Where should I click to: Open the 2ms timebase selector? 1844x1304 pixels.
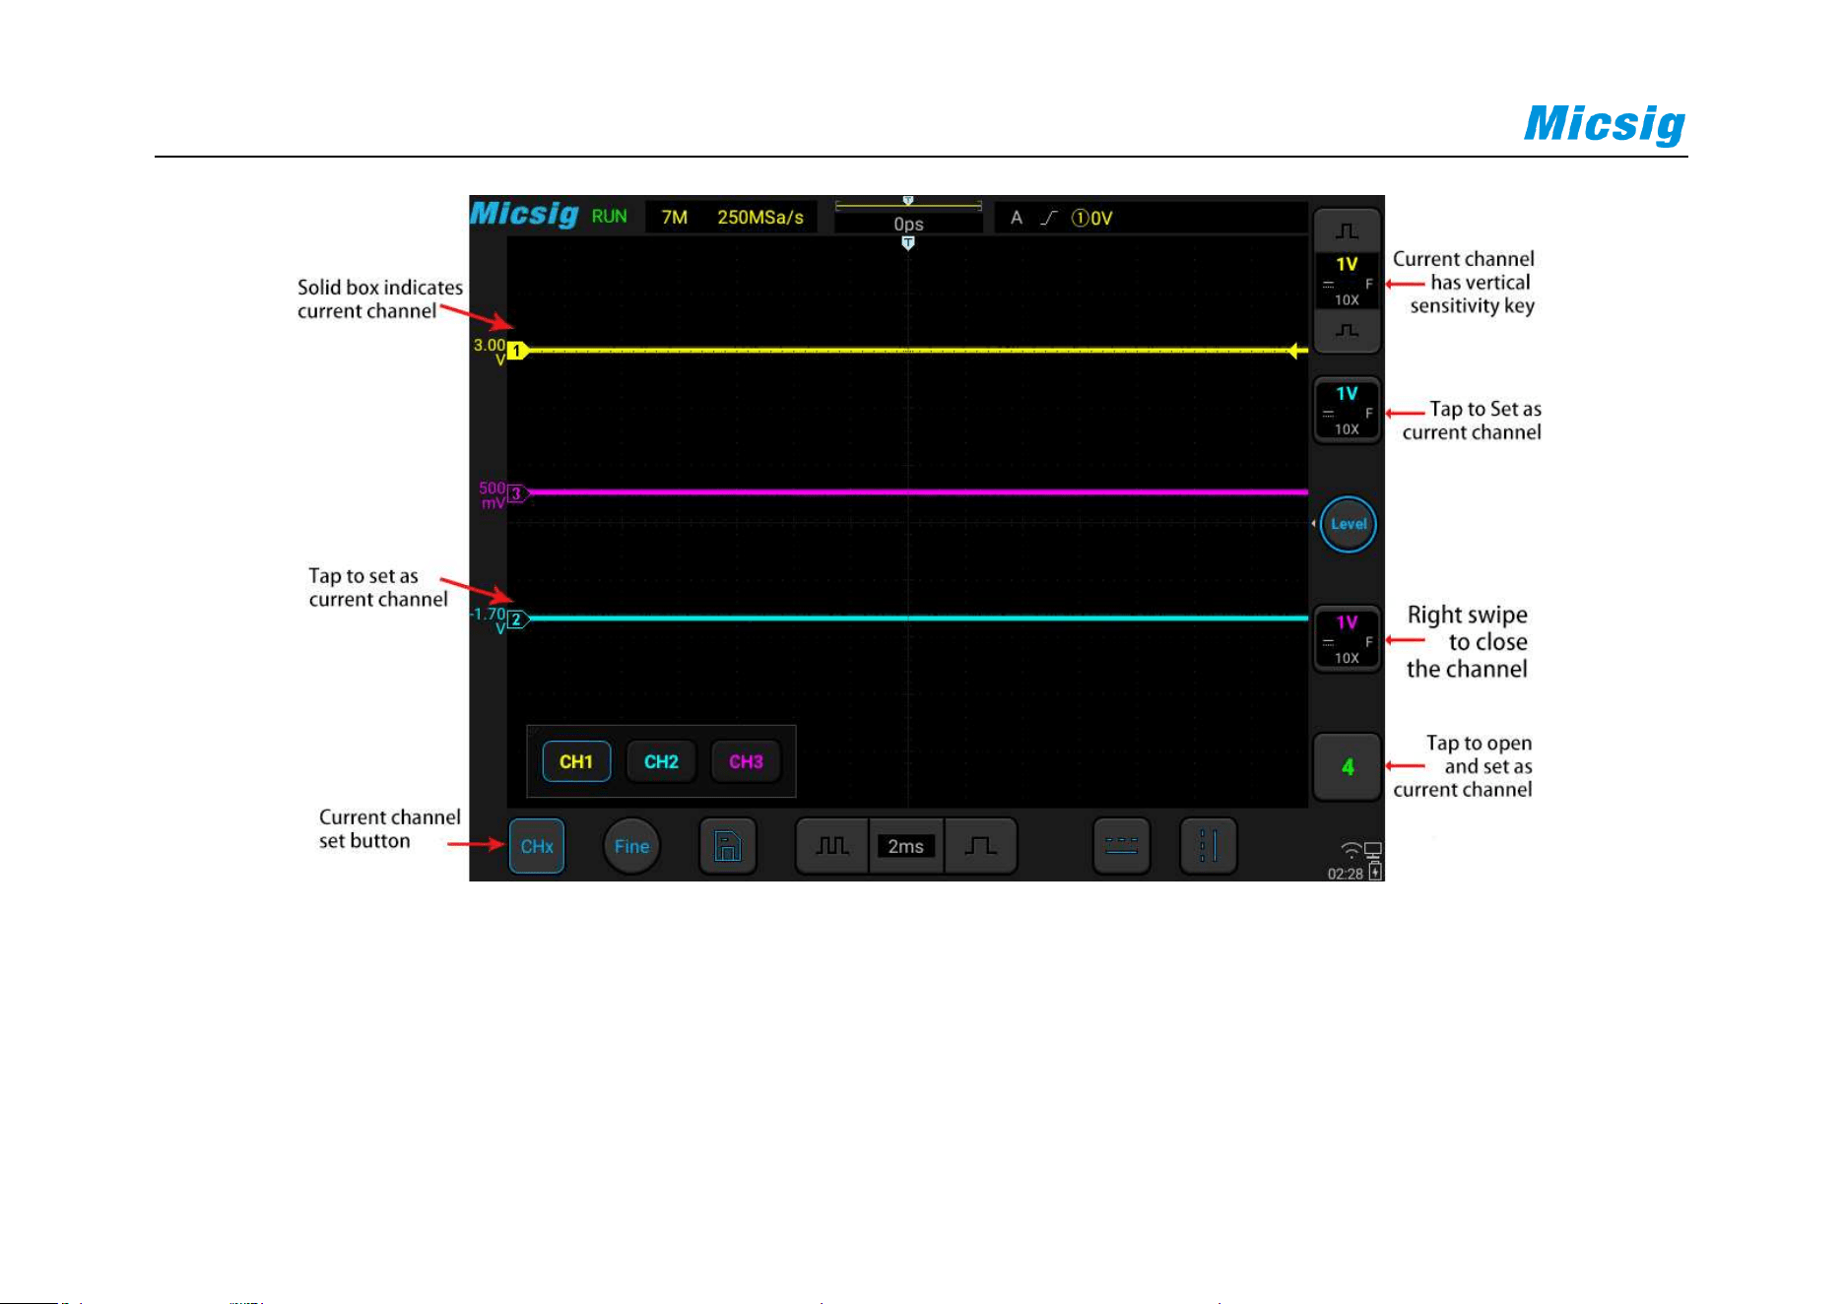[x=906, y=846]
